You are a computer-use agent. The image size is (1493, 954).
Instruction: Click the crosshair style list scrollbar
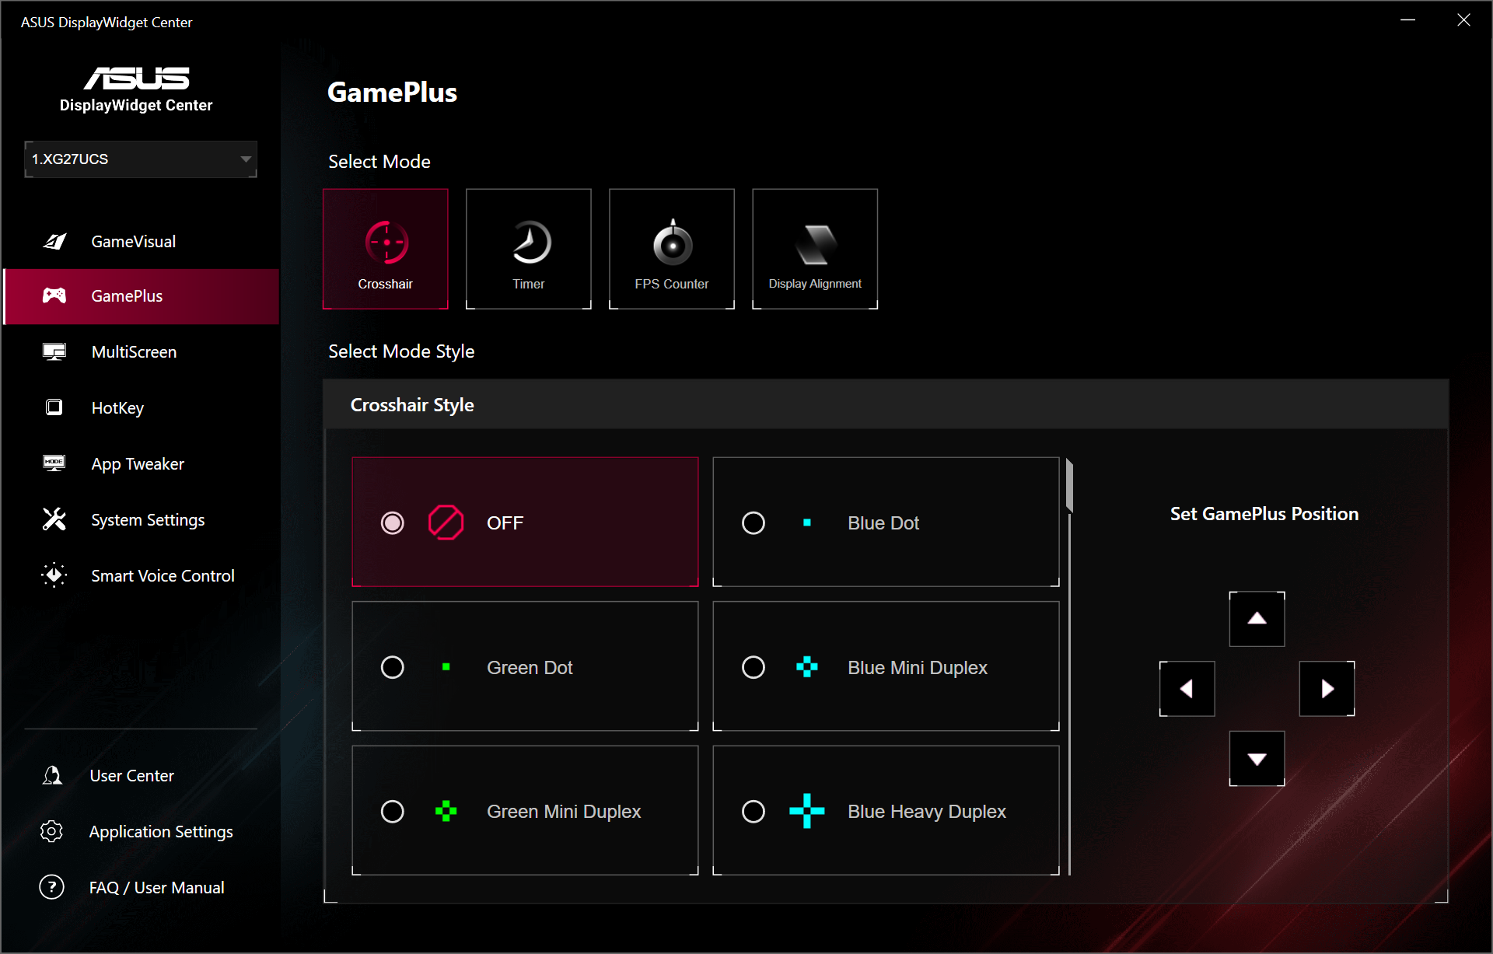(x=1070, y=487)
